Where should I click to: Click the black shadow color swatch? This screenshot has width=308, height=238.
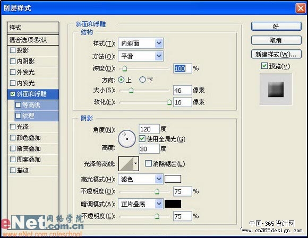pyautogui.click(x=173, y=204)
